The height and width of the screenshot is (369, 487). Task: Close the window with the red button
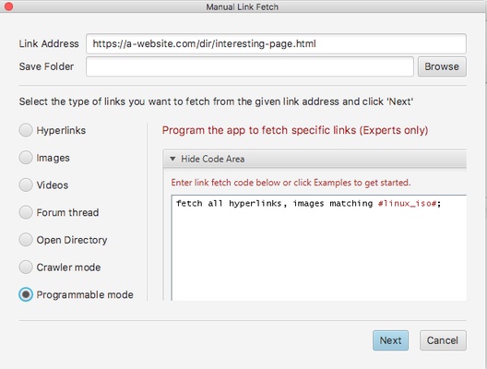tap(8, 6)
